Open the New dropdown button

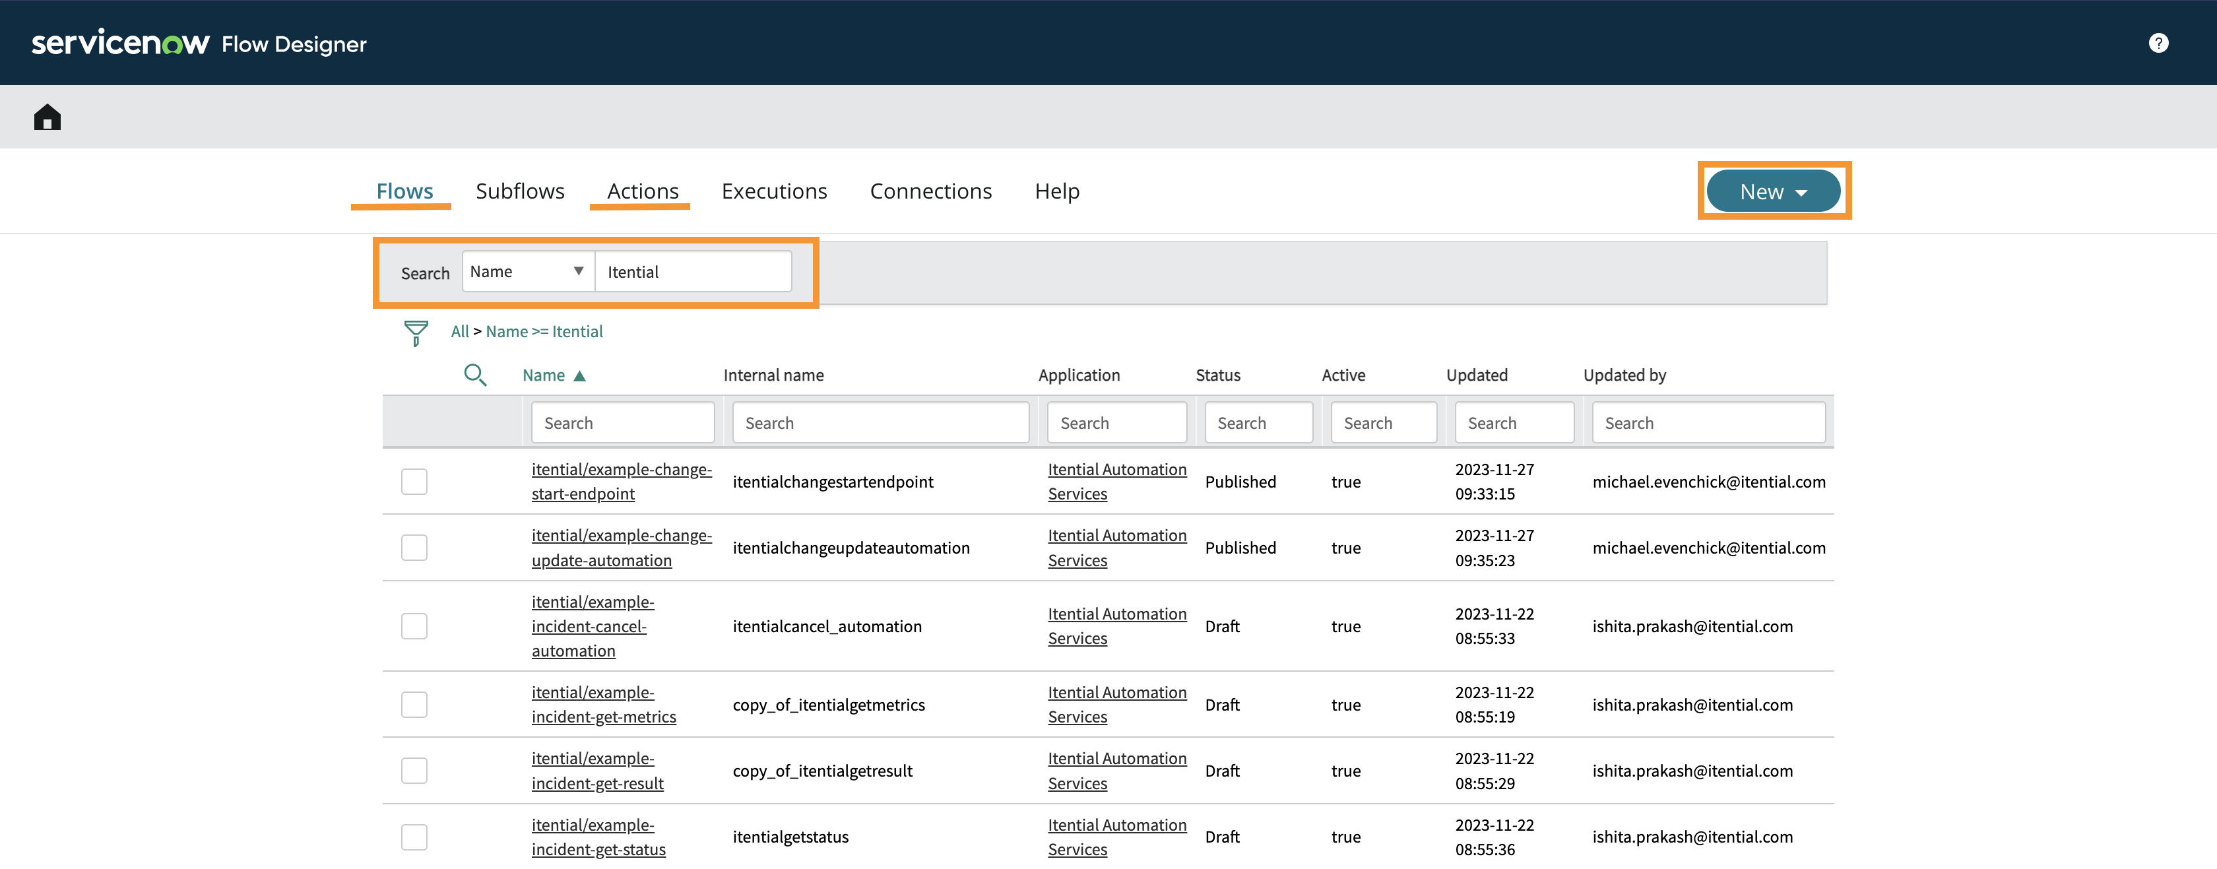[1773, 191]
